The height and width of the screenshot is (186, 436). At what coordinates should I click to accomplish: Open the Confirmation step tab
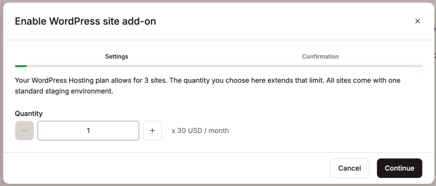point(320,56)
